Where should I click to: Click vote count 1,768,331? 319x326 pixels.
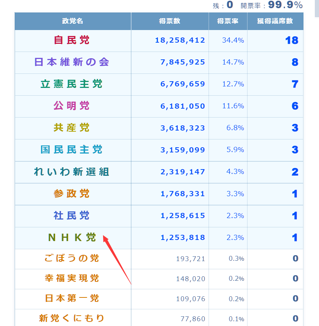point(183,194)
